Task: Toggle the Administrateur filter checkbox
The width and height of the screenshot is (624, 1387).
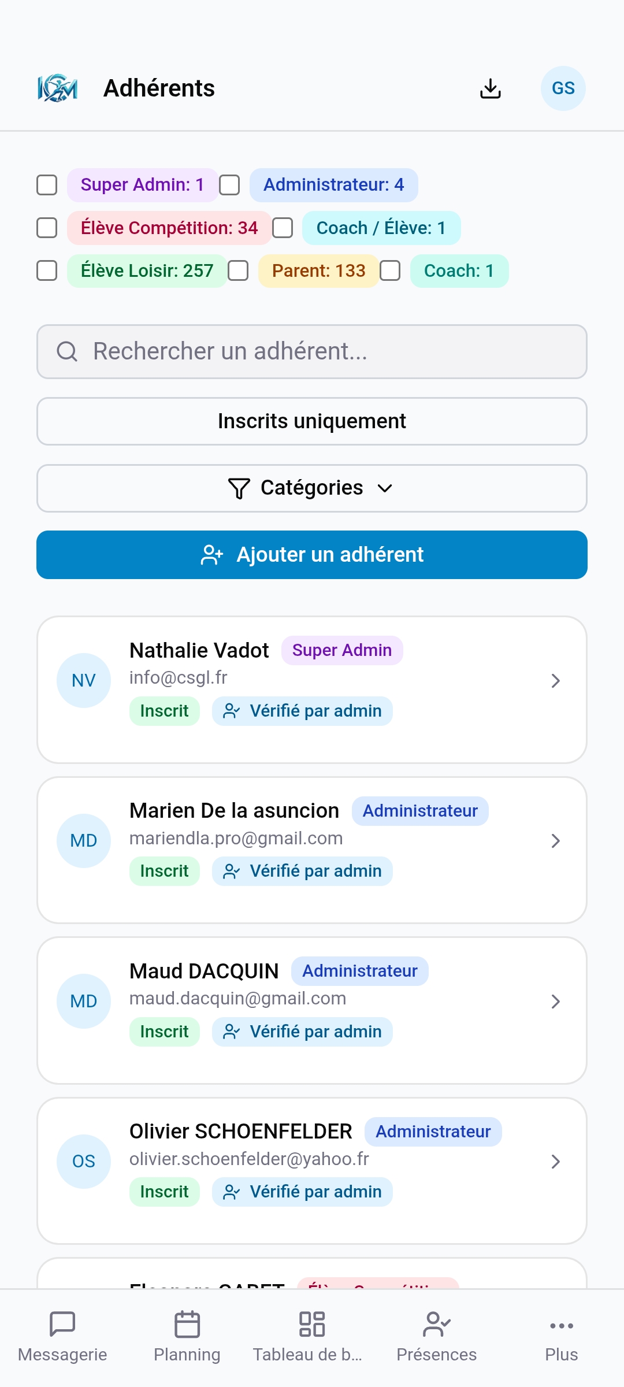Action: click(229, 185)
